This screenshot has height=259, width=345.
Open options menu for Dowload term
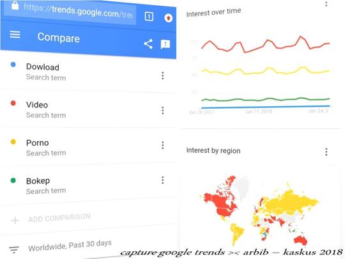[x=163, y=75]
